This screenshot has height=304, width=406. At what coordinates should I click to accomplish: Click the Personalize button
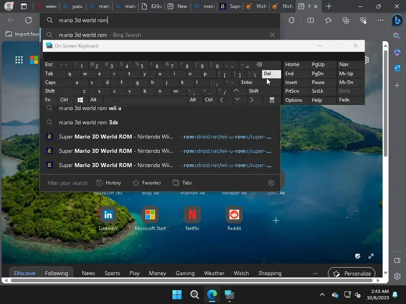pyautogui.click(x=352, y=274)
